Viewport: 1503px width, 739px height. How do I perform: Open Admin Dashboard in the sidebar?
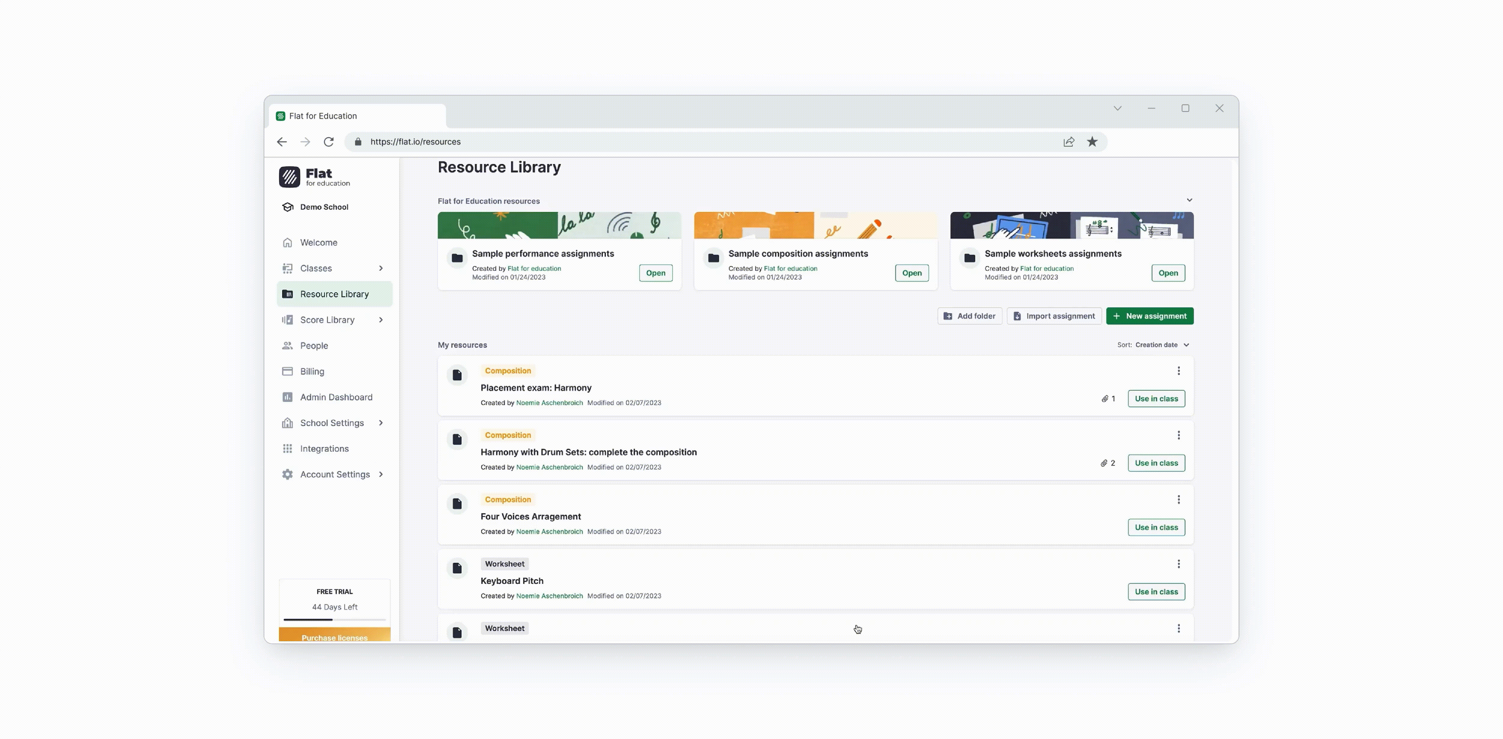(x=335, y=397)
